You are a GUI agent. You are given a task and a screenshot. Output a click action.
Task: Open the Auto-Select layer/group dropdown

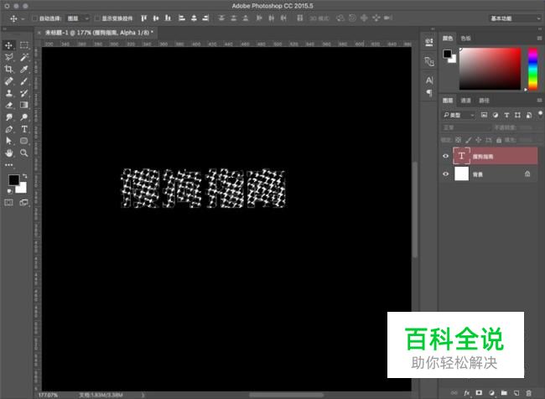click(x=78, y=18)
